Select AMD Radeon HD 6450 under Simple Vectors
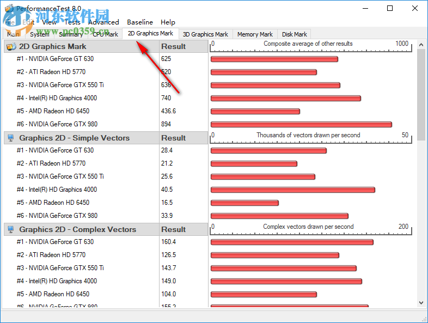Screen dimensions: 428x323 click(x=53, y=203)
